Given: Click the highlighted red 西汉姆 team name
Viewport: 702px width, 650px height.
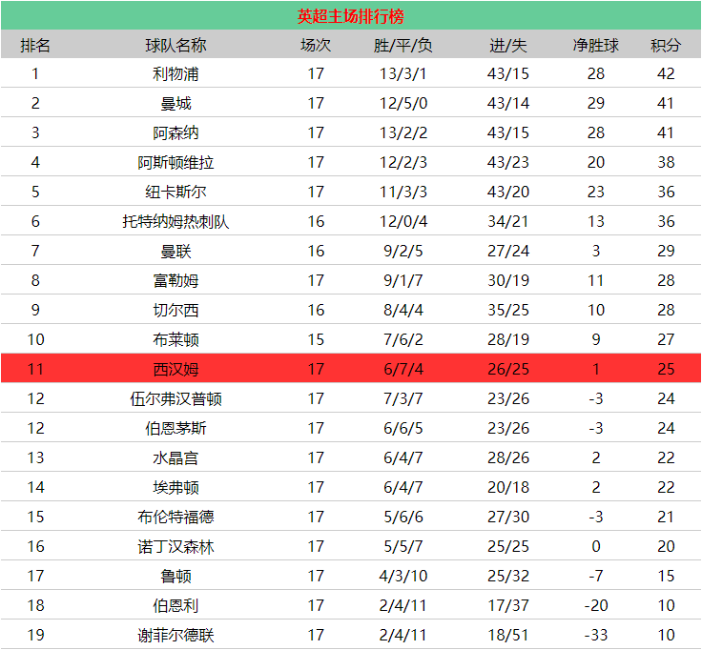Looking at the screenshot, I should 175,369.
